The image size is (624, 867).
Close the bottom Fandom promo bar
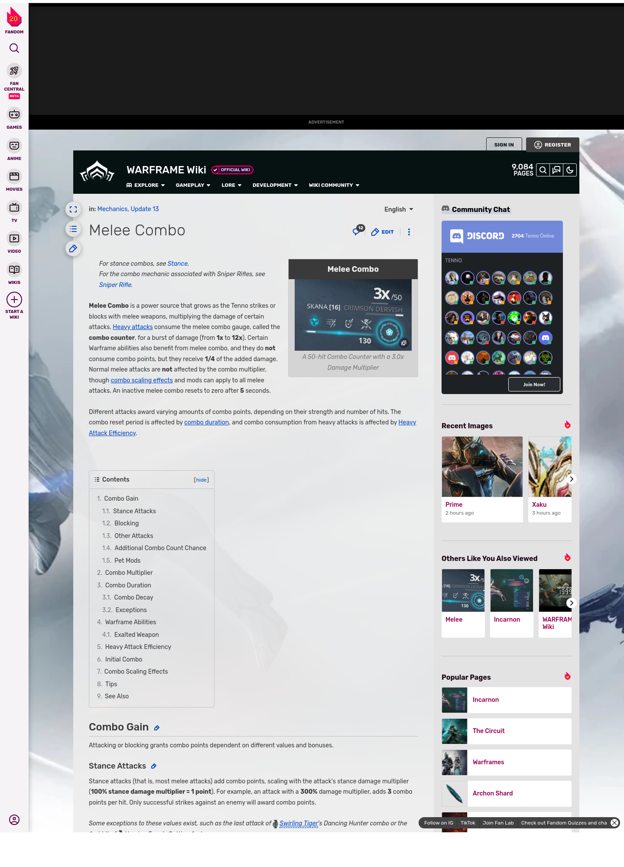tap(614, 823)
